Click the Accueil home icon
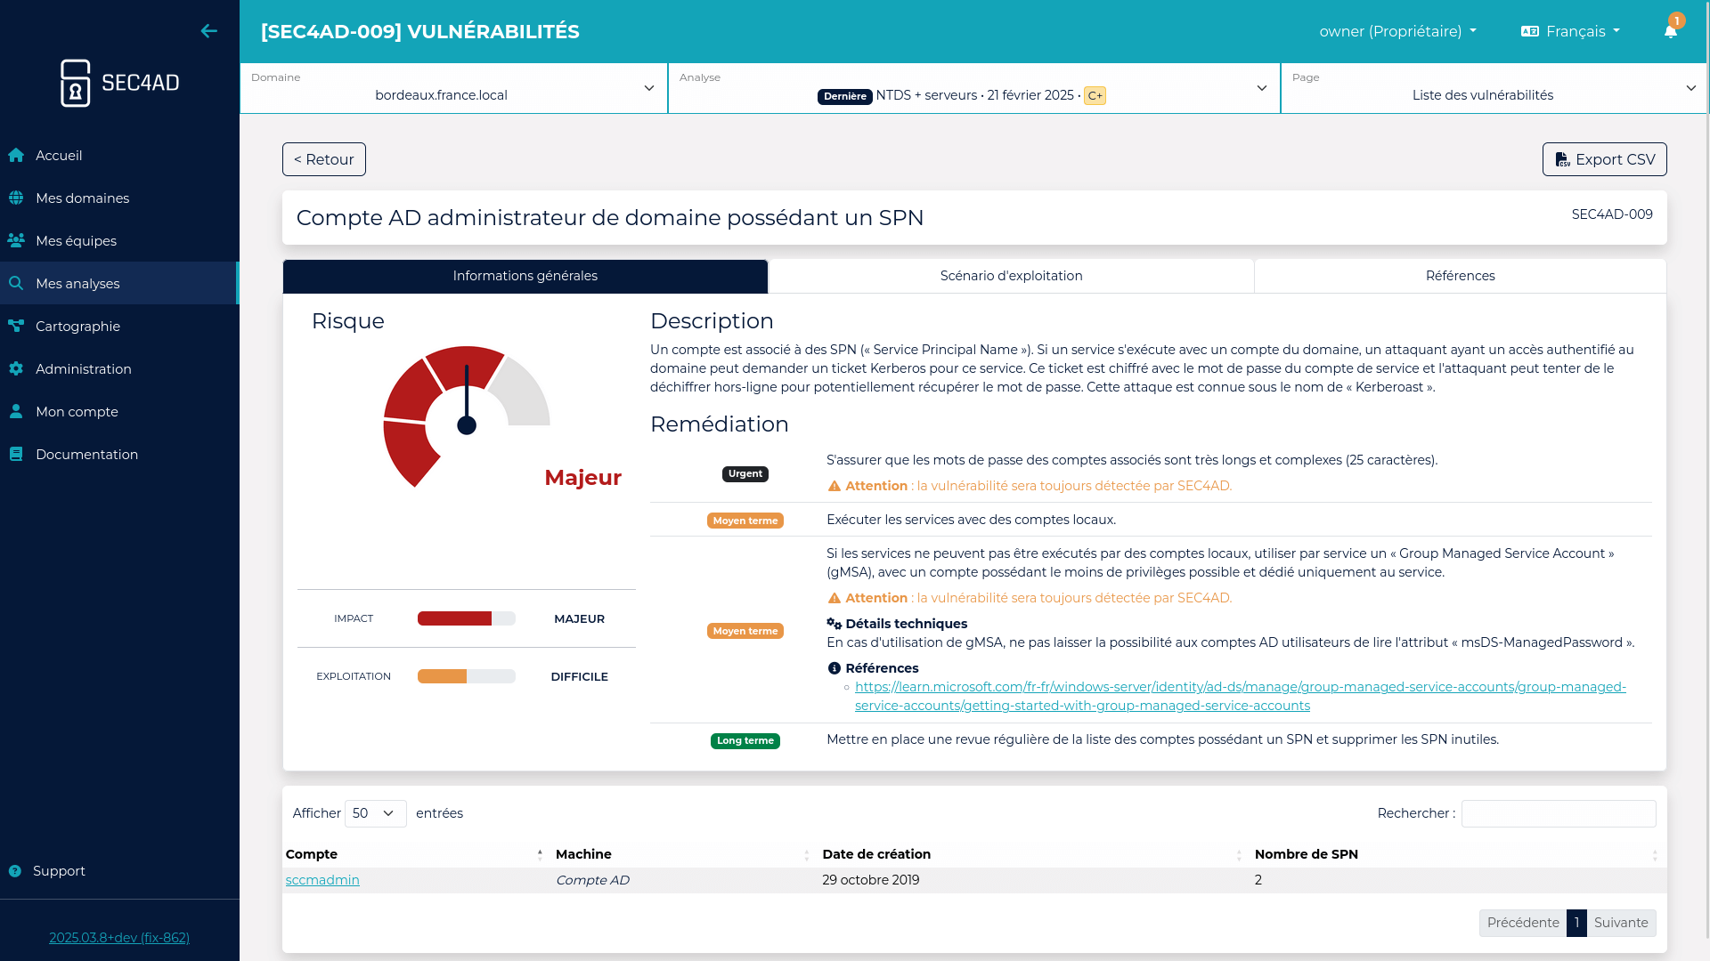 (x=16, y=156)
